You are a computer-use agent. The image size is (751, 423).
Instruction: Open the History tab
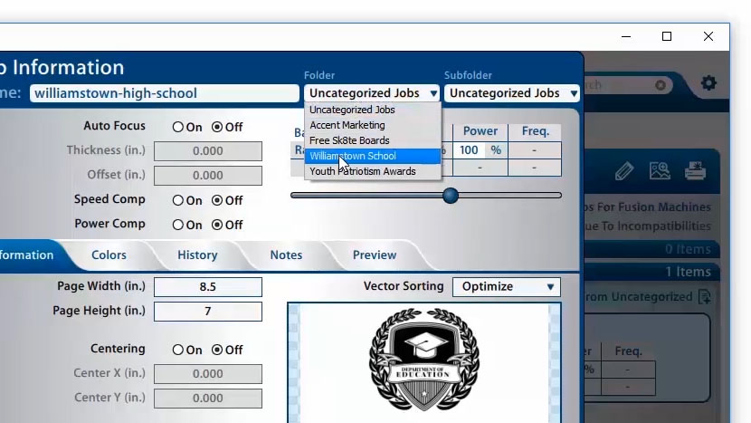pos(197,255)
